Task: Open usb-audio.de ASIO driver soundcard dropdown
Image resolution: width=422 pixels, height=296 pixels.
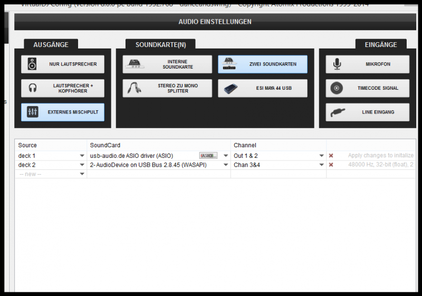Action: [x=226, y=156]
